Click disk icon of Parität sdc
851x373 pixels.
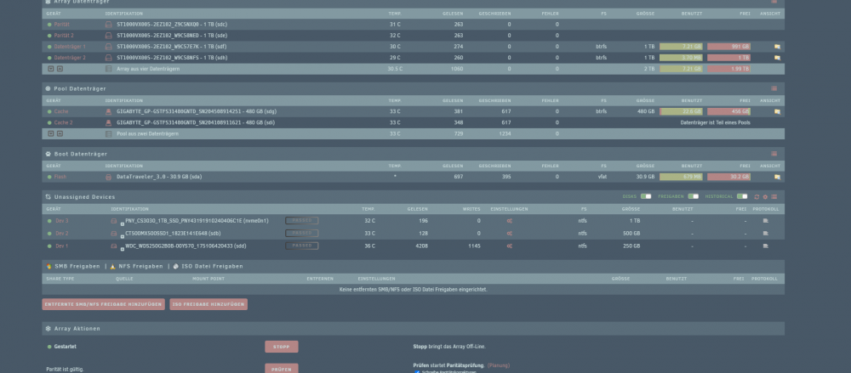tap(108, 25)
